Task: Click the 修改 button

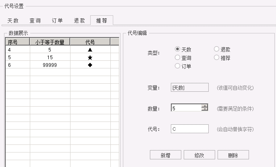Action: coord(199,155)
